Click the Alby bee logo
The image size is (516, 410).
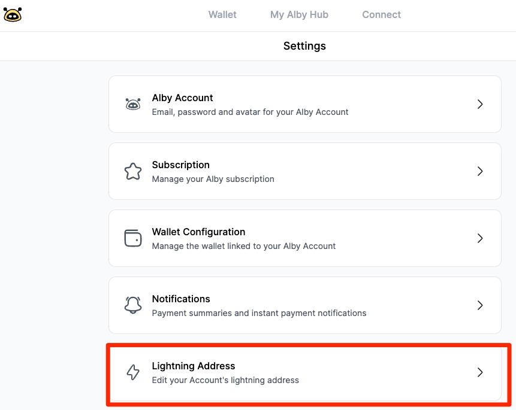(x=13, y=14)
